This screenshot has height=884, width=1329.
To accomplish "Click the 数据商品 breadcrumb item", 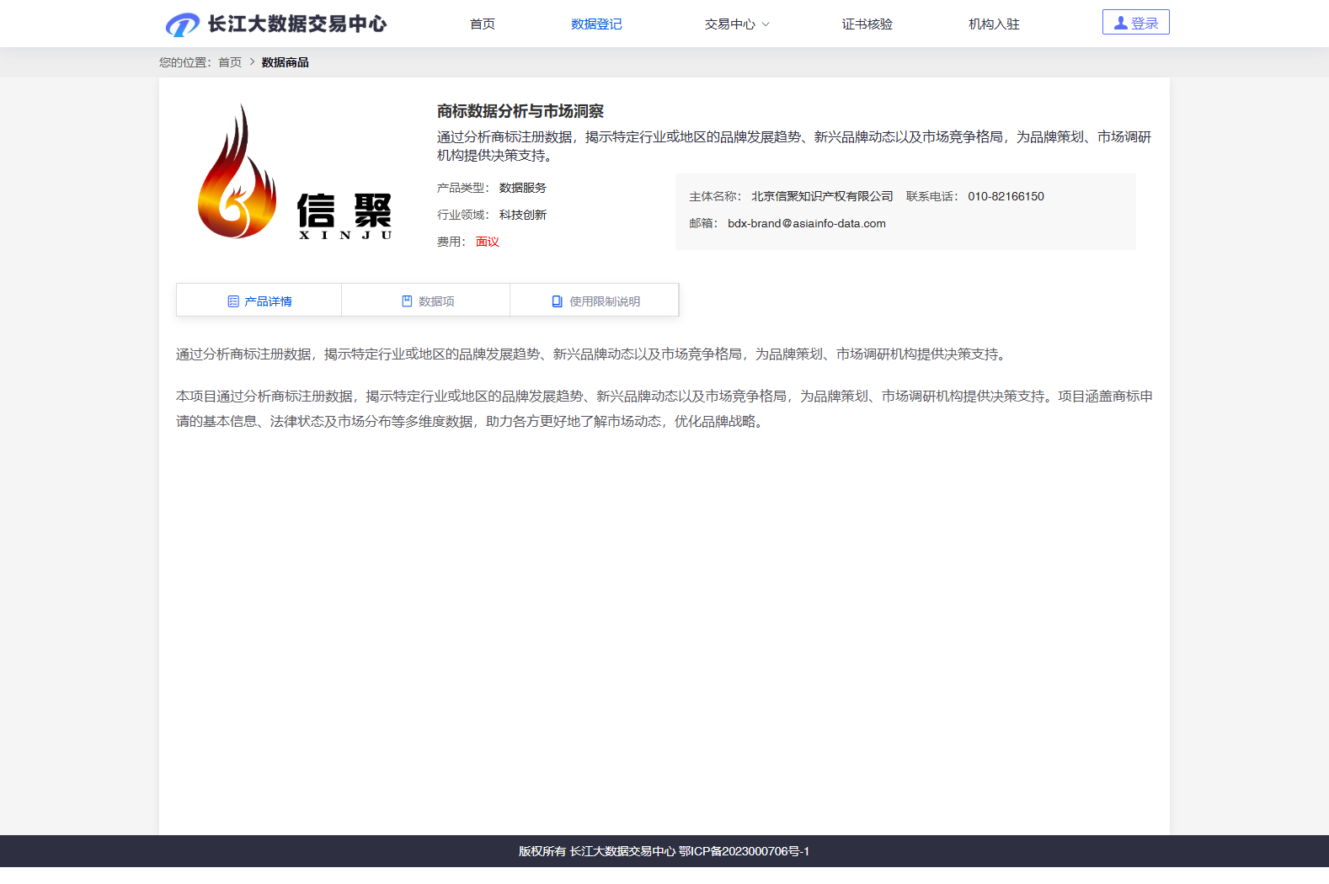I will click(286, 62).
